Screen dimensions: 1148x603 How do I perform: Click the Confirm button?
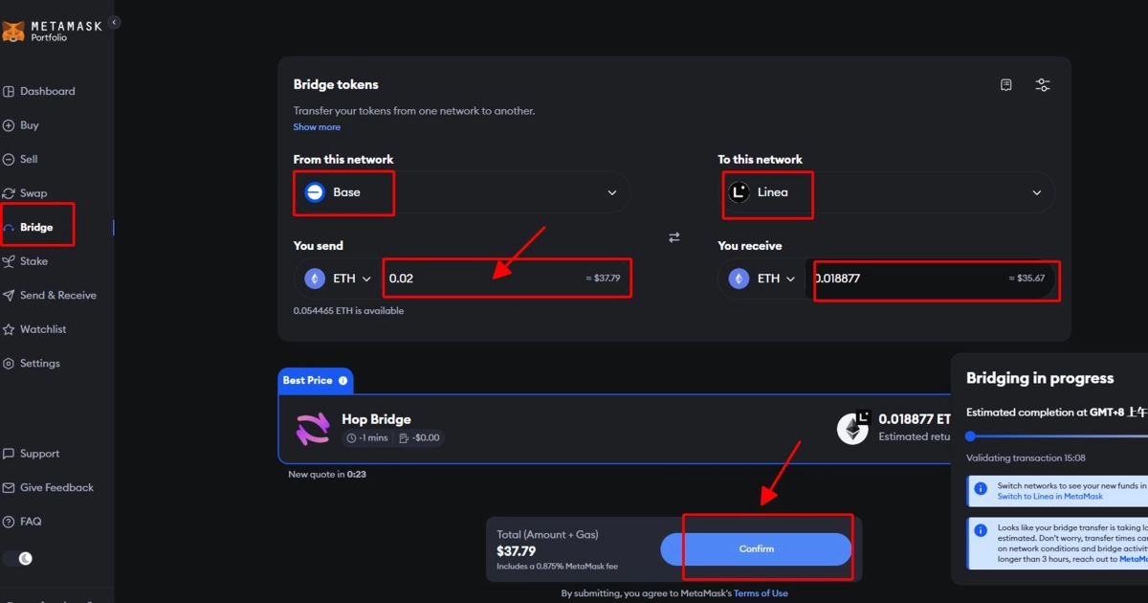(x=756, y=549)
